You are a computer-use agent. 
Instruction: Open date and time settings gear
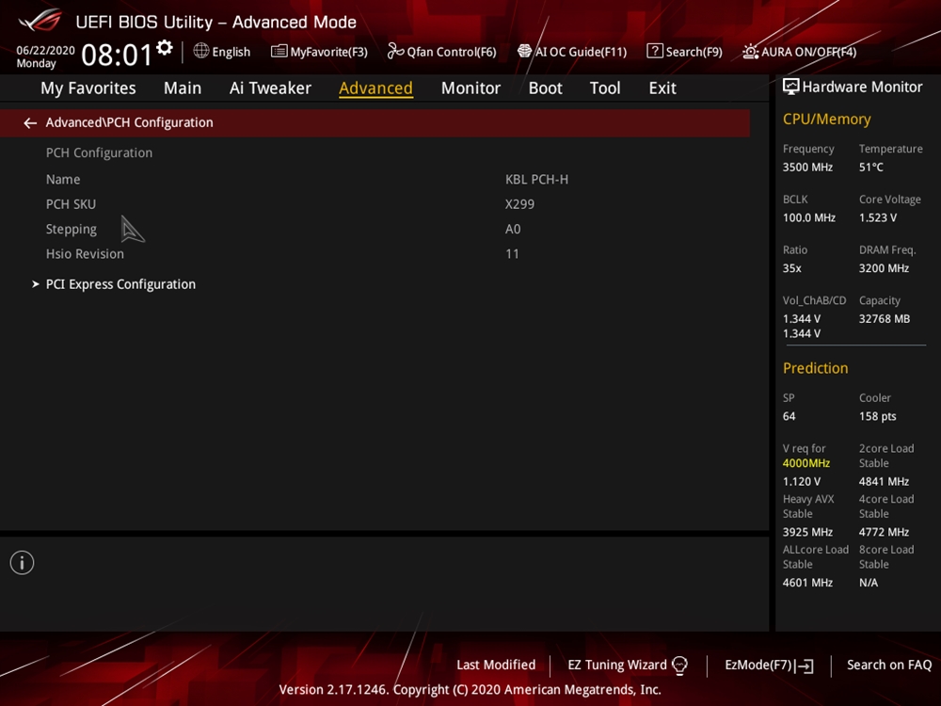point(165,47)
